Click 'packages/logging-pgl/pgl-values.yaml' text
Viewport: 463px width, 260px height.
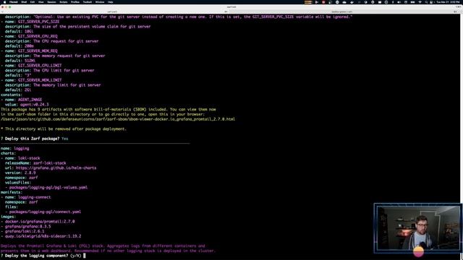[x=48, y=187]
